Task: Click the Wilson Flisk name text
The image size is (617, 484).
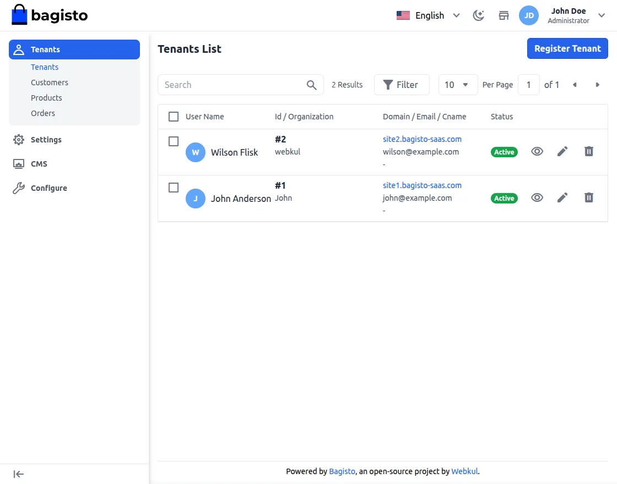Action: click(234, 152)
